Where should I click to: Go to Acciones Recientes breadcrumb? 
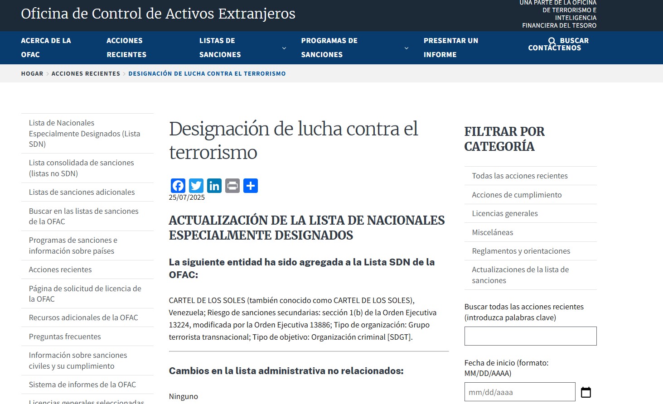[86, 73]
